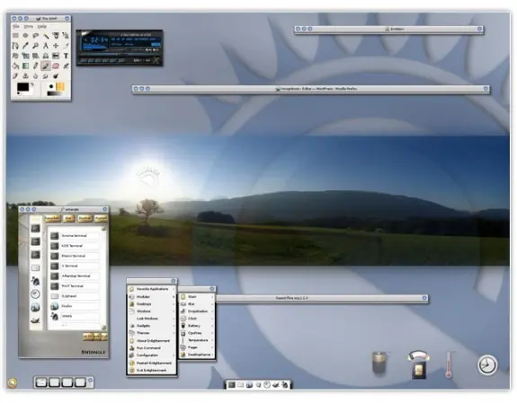517x403 pixels.
Task: Open the Help menu in GIMP
Action: tap(42, 26)
